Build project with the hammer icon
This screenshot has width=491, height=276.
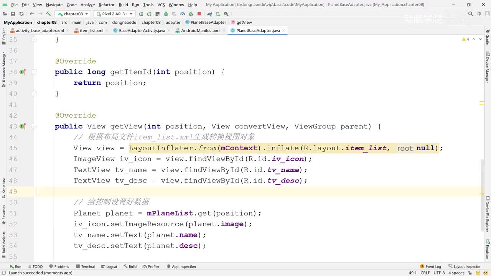tap(48, 14)
